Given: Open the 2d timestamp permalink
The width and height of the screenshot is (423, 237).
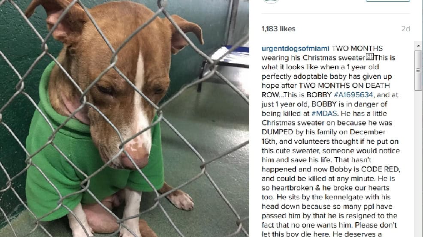Looking at the screenshot, I should [x=405, y=29].
